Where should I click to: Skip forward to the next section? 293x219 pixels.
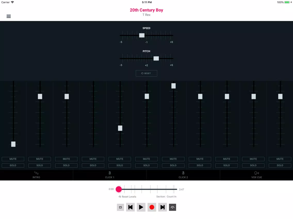pos(162,207)
